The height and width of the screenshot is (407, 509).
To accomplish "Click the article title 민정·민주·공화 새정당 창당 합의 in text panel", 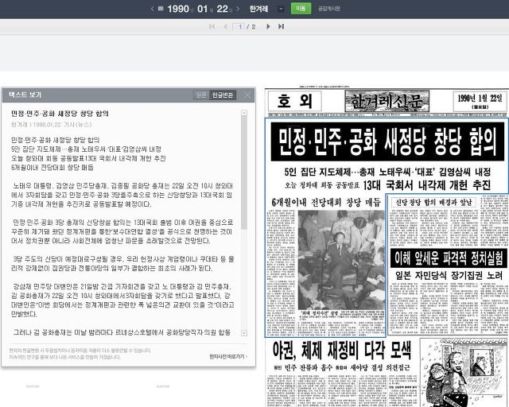I will pos(60,114).
